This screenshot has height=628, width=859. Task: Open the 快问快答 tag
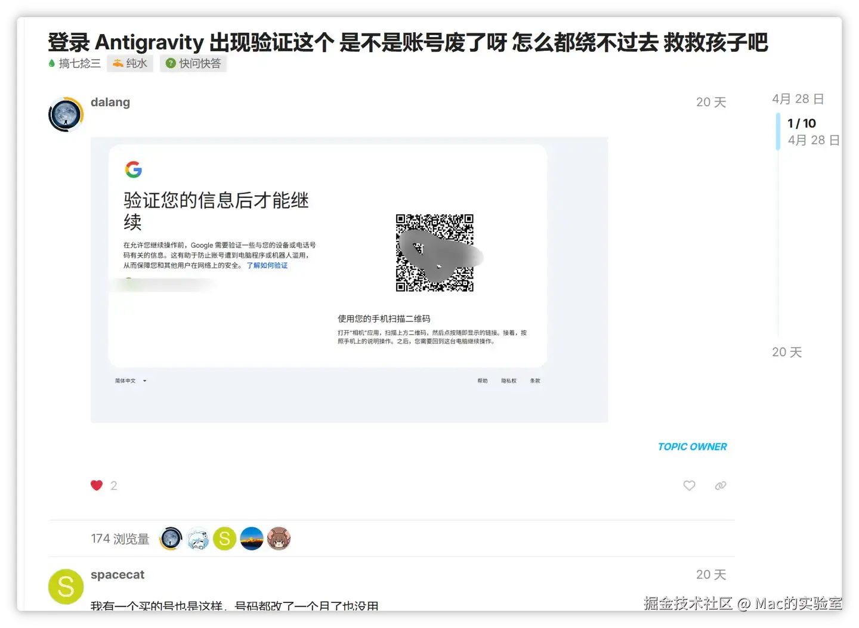[193, 63]
